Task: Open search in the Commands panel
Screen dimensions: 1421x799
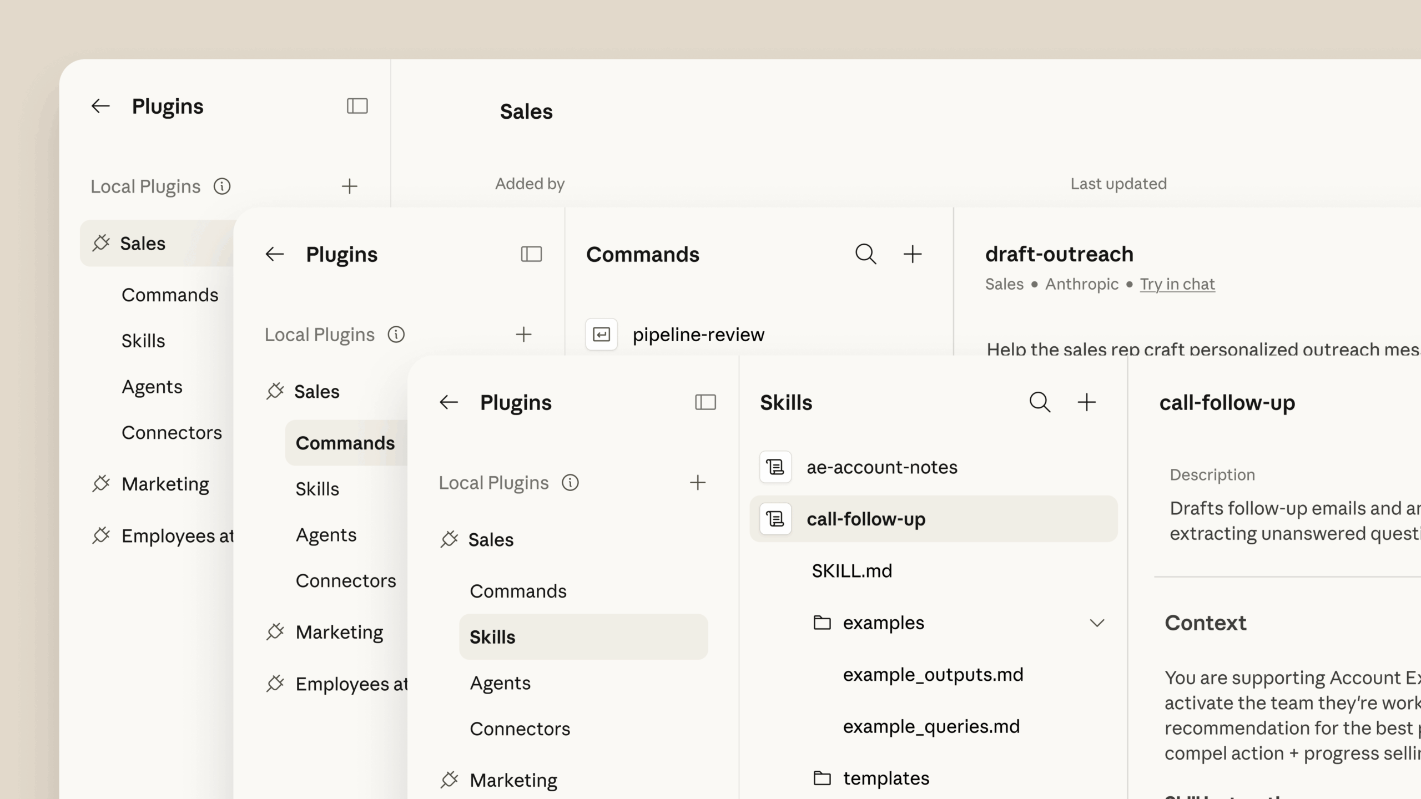Action: [866, 254]
